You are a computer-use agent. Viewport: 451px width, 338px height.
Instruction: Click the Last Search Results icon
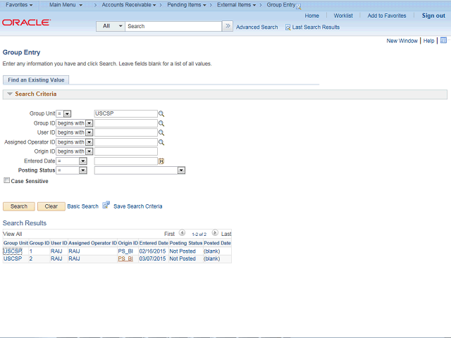point(288,27)
